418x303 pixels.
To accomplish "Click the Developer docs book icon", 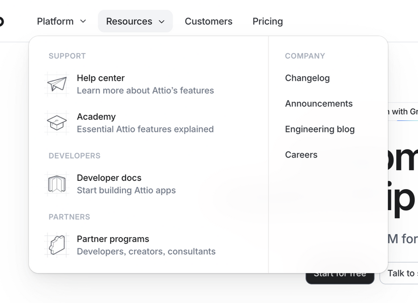I will (57, 184).
